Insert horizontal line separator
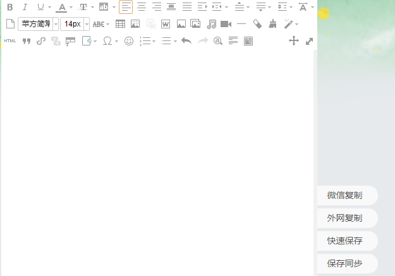Screen dimensions: 395x276 tap(241, 24)
